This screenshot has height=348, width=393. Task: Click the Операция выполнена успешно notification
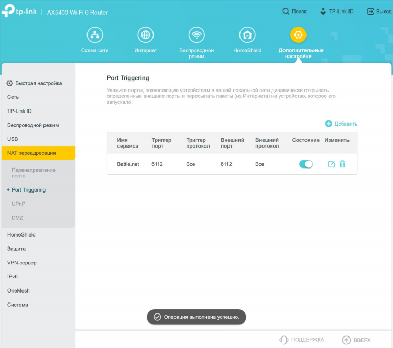click(x=196, y=317)
